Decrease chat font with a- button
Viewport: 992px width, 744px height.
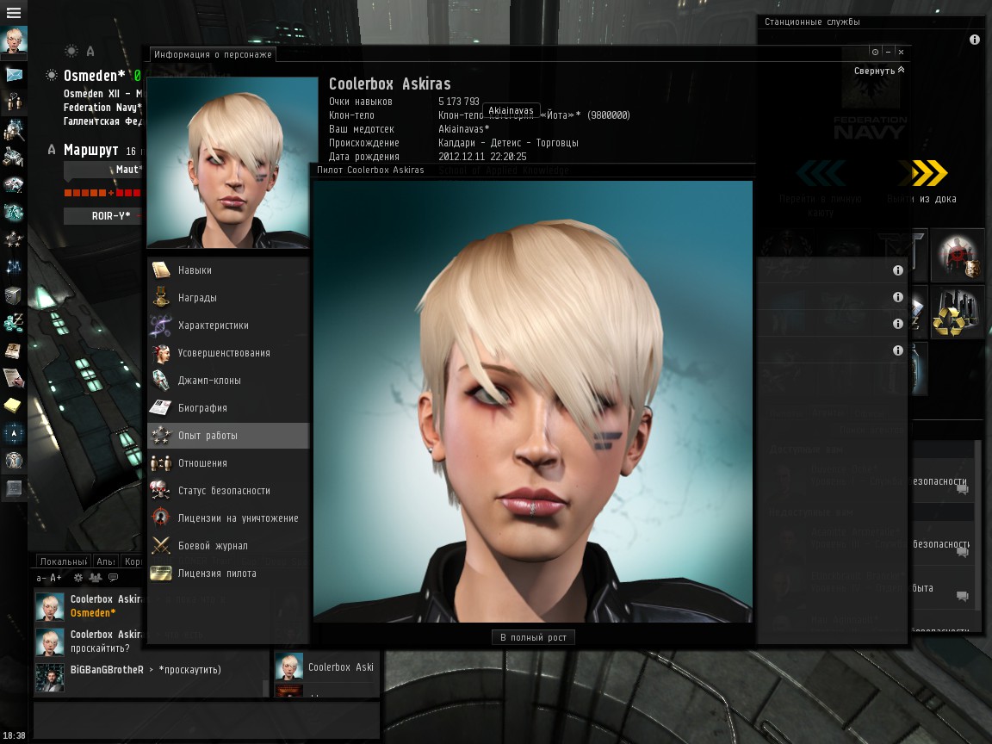(x=41, y=578)
